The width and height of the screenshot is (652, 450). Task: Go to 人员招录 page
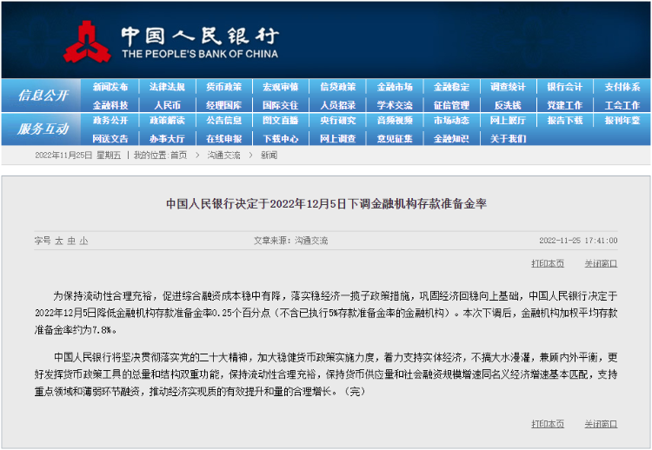337,105
